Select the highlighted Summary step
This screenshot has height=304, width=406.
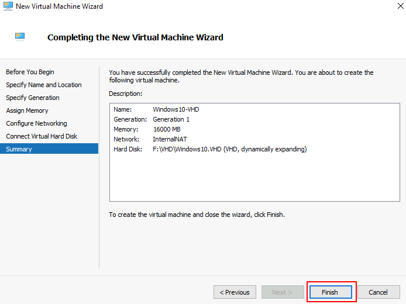(x=19, y=149)
